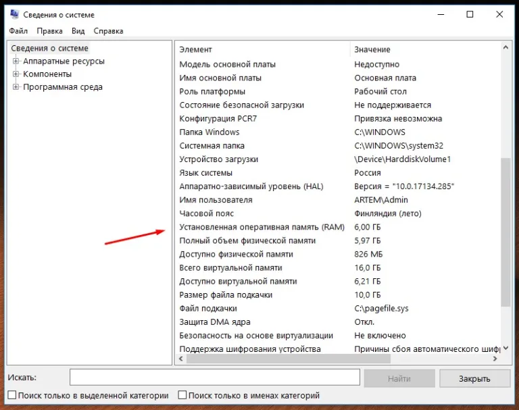Select the Часовой пояс row
Image resolution: width=519 pixels, height=410 pixels.
click(338, 213)
